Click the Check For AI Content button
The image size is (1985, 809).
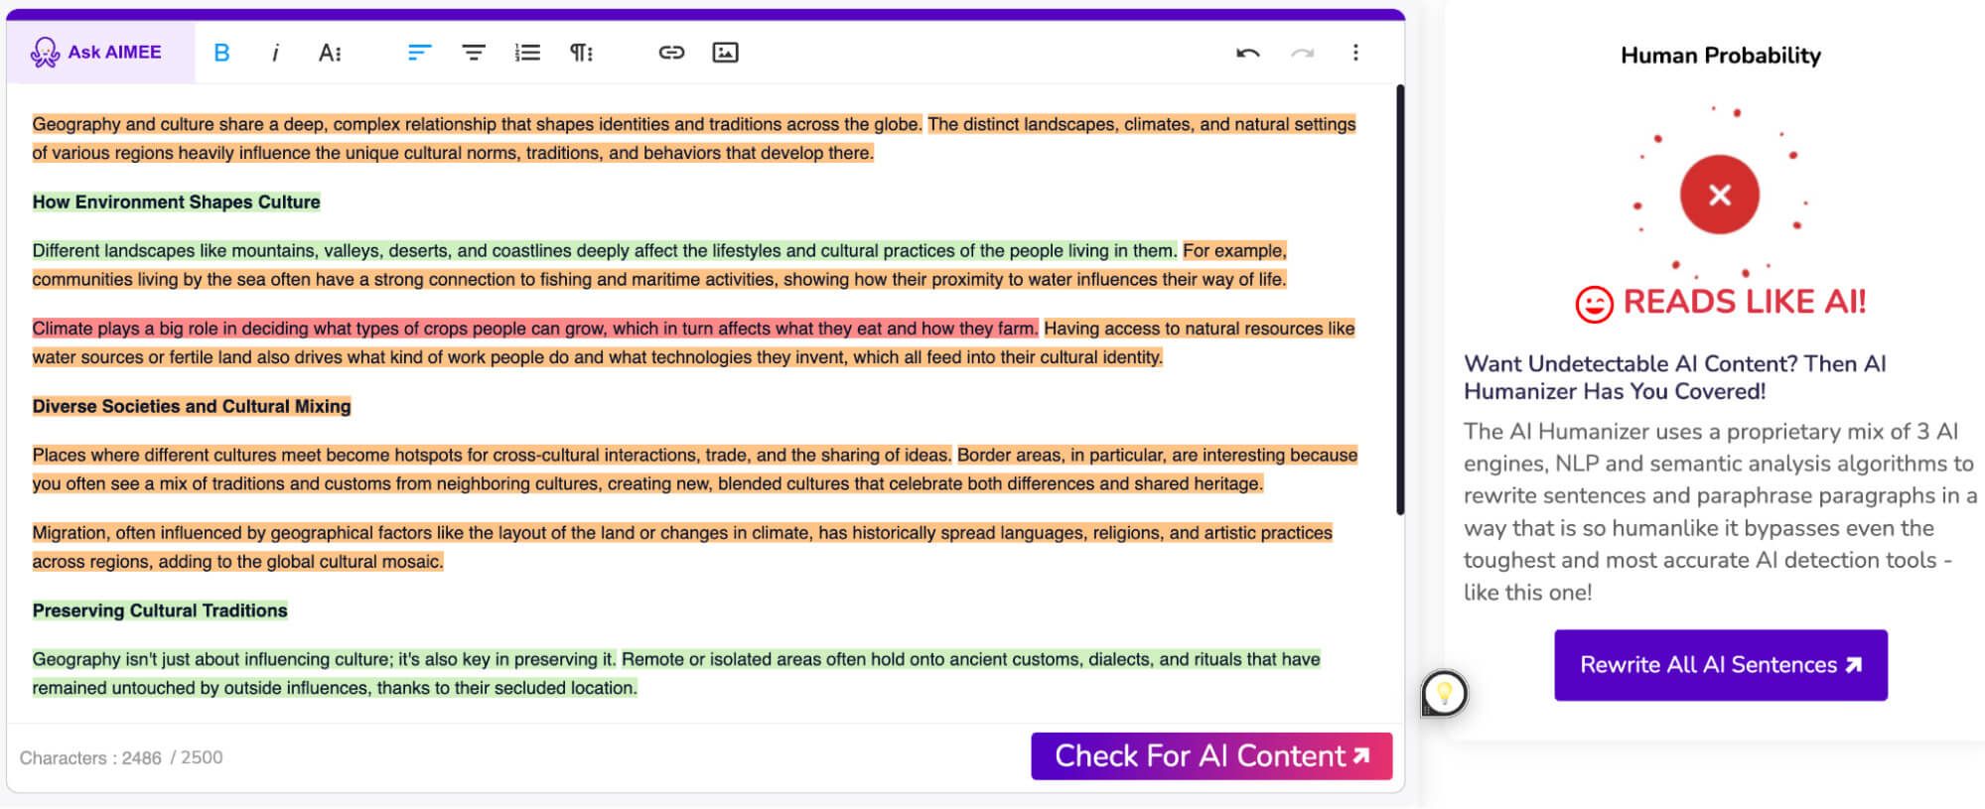(x=1210, y=756)
